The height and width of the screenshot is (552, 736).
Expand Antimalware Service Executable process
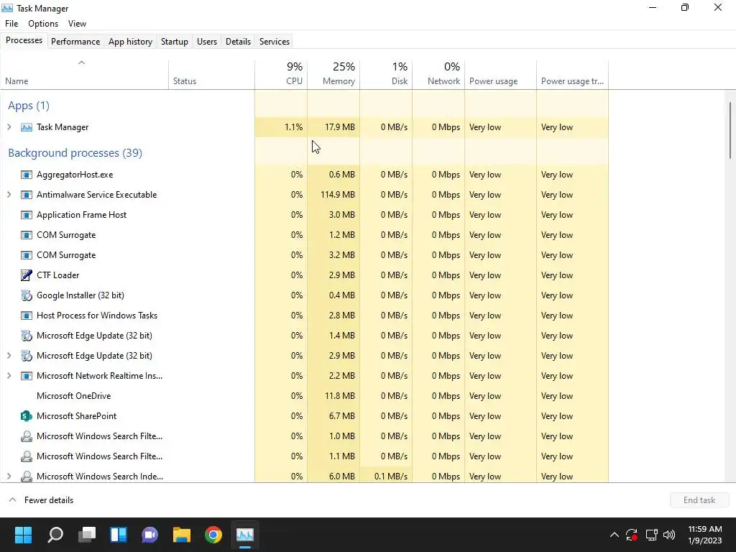click(x=9, y=195)
